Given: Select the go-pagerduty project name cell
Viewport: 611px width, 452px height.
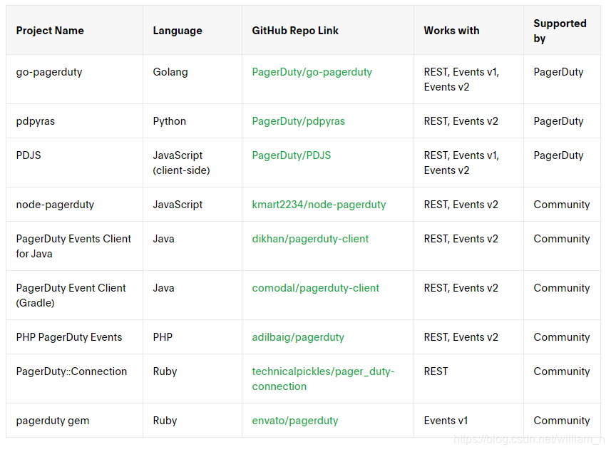Looking at the screenshot, I should 74,79.
